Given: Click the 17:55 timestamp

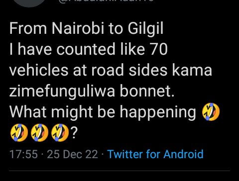Looking at the screenshot, I should point(23,154).
